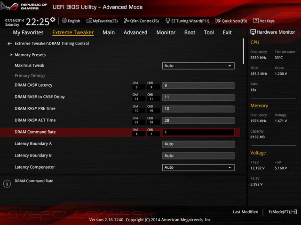Click the settings gear beside the clock
301x225 pixels.
(x=53, y=19)
